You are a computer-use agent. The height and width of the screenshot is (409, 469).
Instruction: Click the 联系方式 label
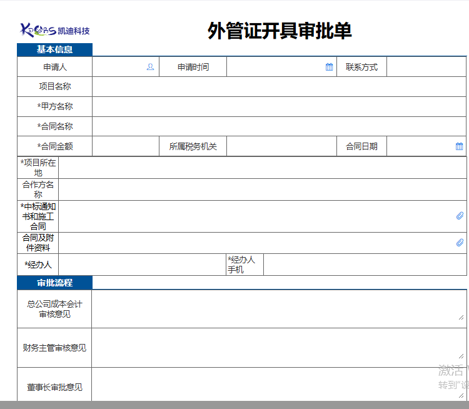[x=361, y=67]
